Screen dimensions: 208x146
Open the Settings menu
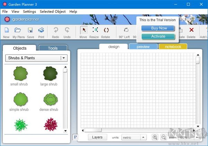point(29,11)
